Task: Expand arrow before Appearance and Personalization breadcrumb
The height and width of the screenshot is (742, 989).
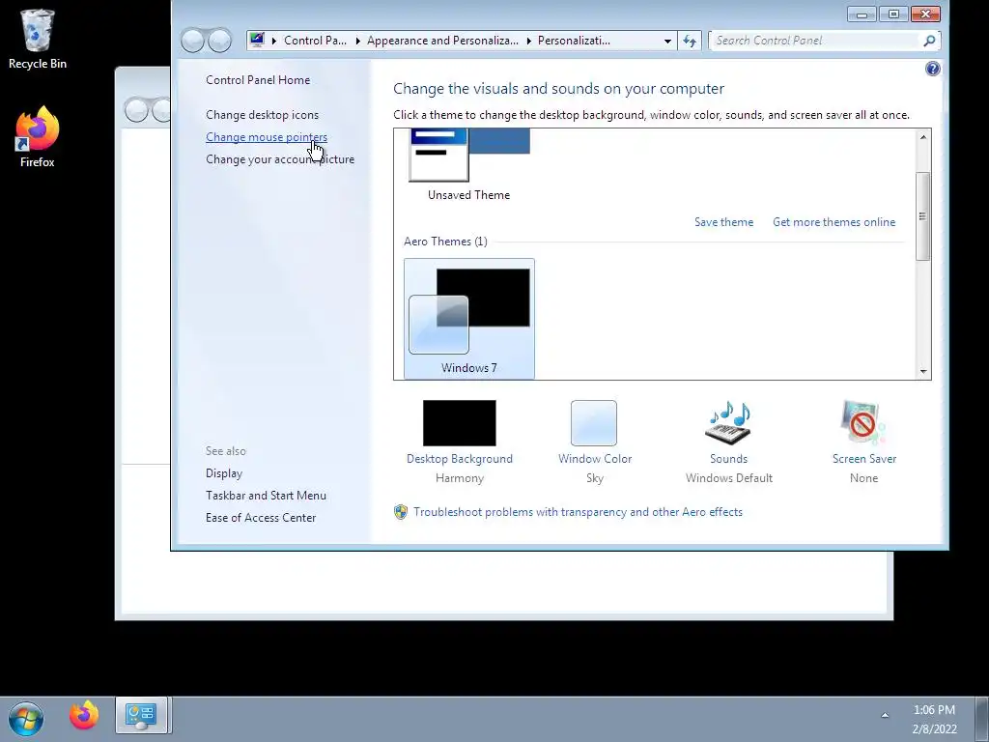Action: pyautogui.click(x=357, y=41)
